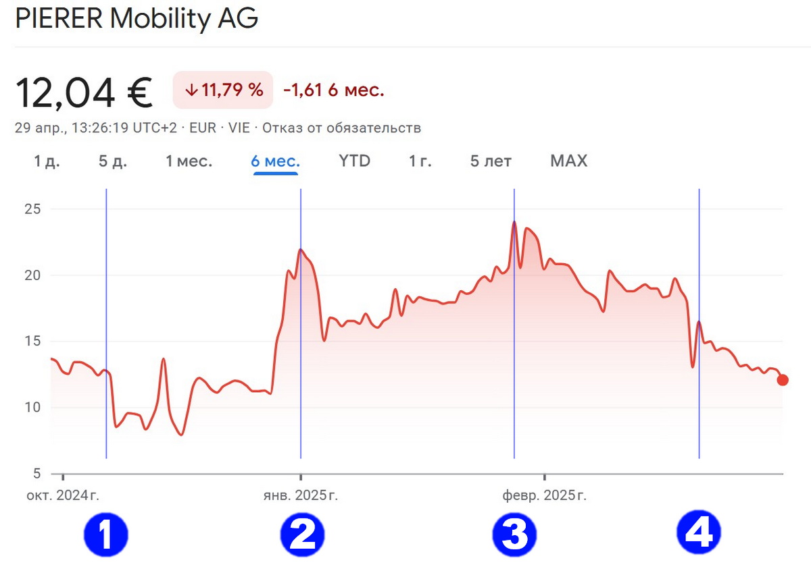Open the Отказ от обязательств link
811x573 pixels.
click(x=342, y=128)
